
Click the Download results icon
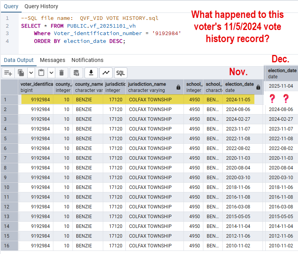91,73
